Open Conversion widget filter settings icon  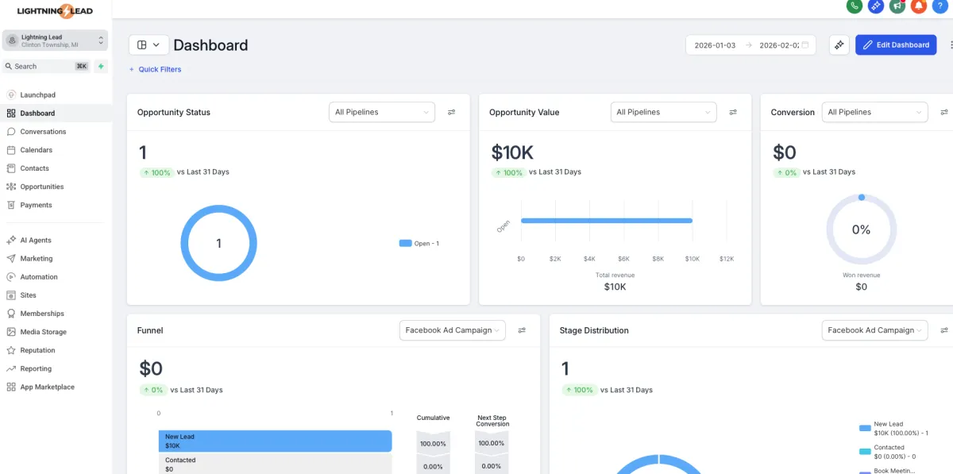tap(944, 112)
